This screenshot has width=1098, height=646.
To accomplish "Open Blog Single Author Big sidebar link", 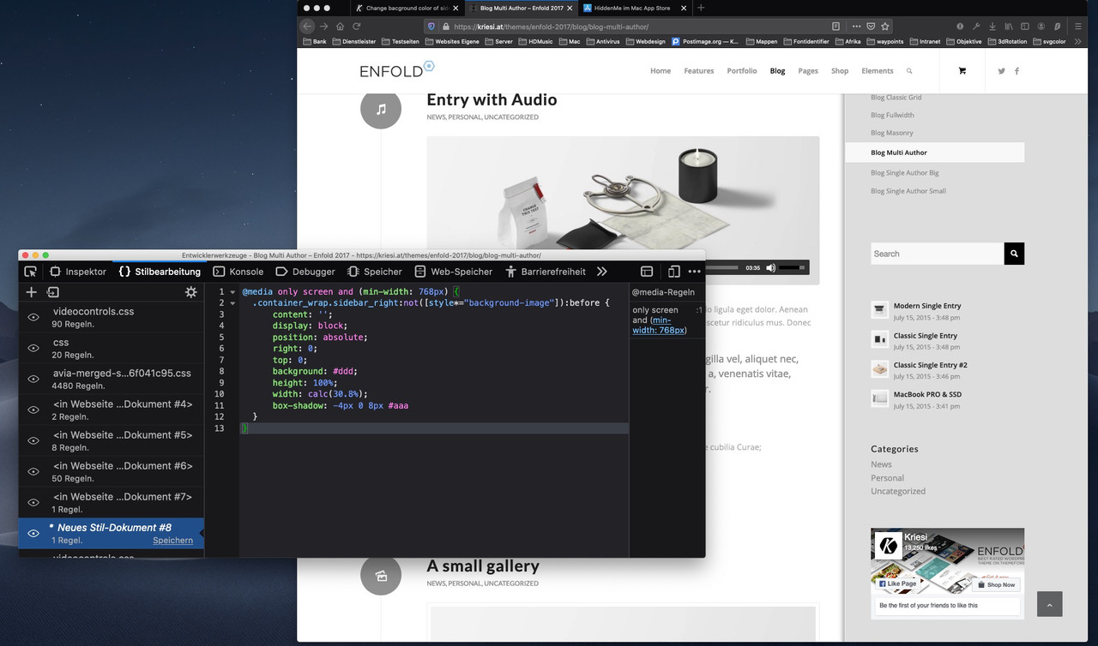I will coord(905,173).
